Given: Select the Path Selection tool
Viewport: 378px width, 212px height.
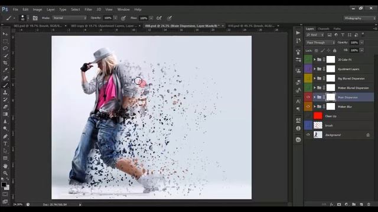Looking at the screenshot, I should point(5,151).
